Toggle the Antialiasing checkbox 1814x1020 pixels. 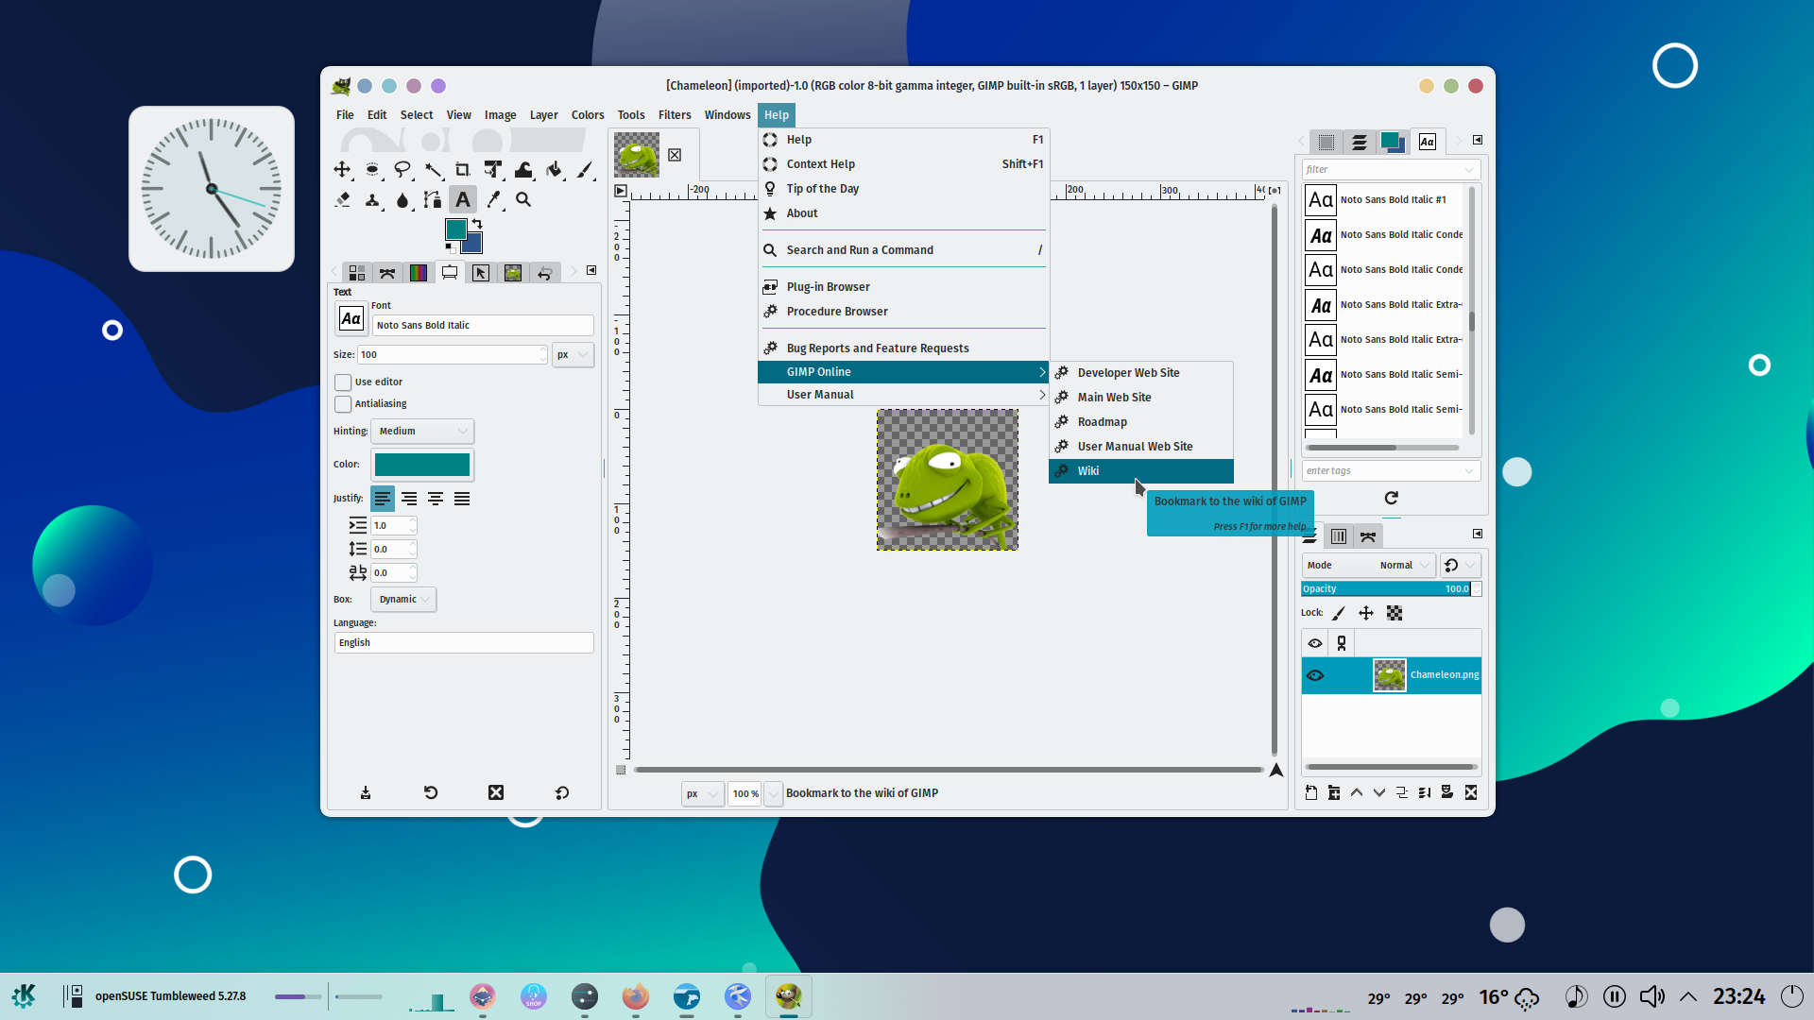point(343,404)
